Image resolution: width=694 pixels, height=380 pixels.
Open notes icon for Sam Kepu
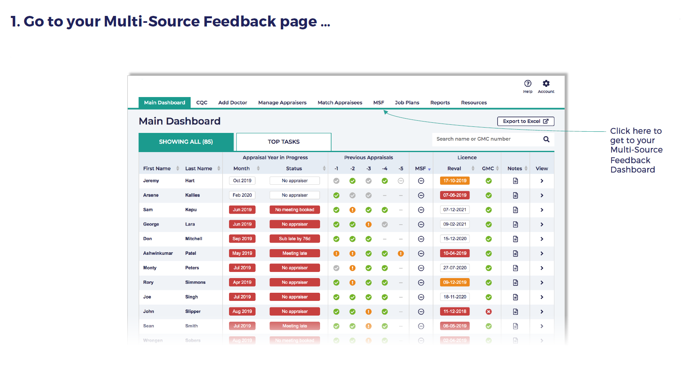(x=515, y=210)
